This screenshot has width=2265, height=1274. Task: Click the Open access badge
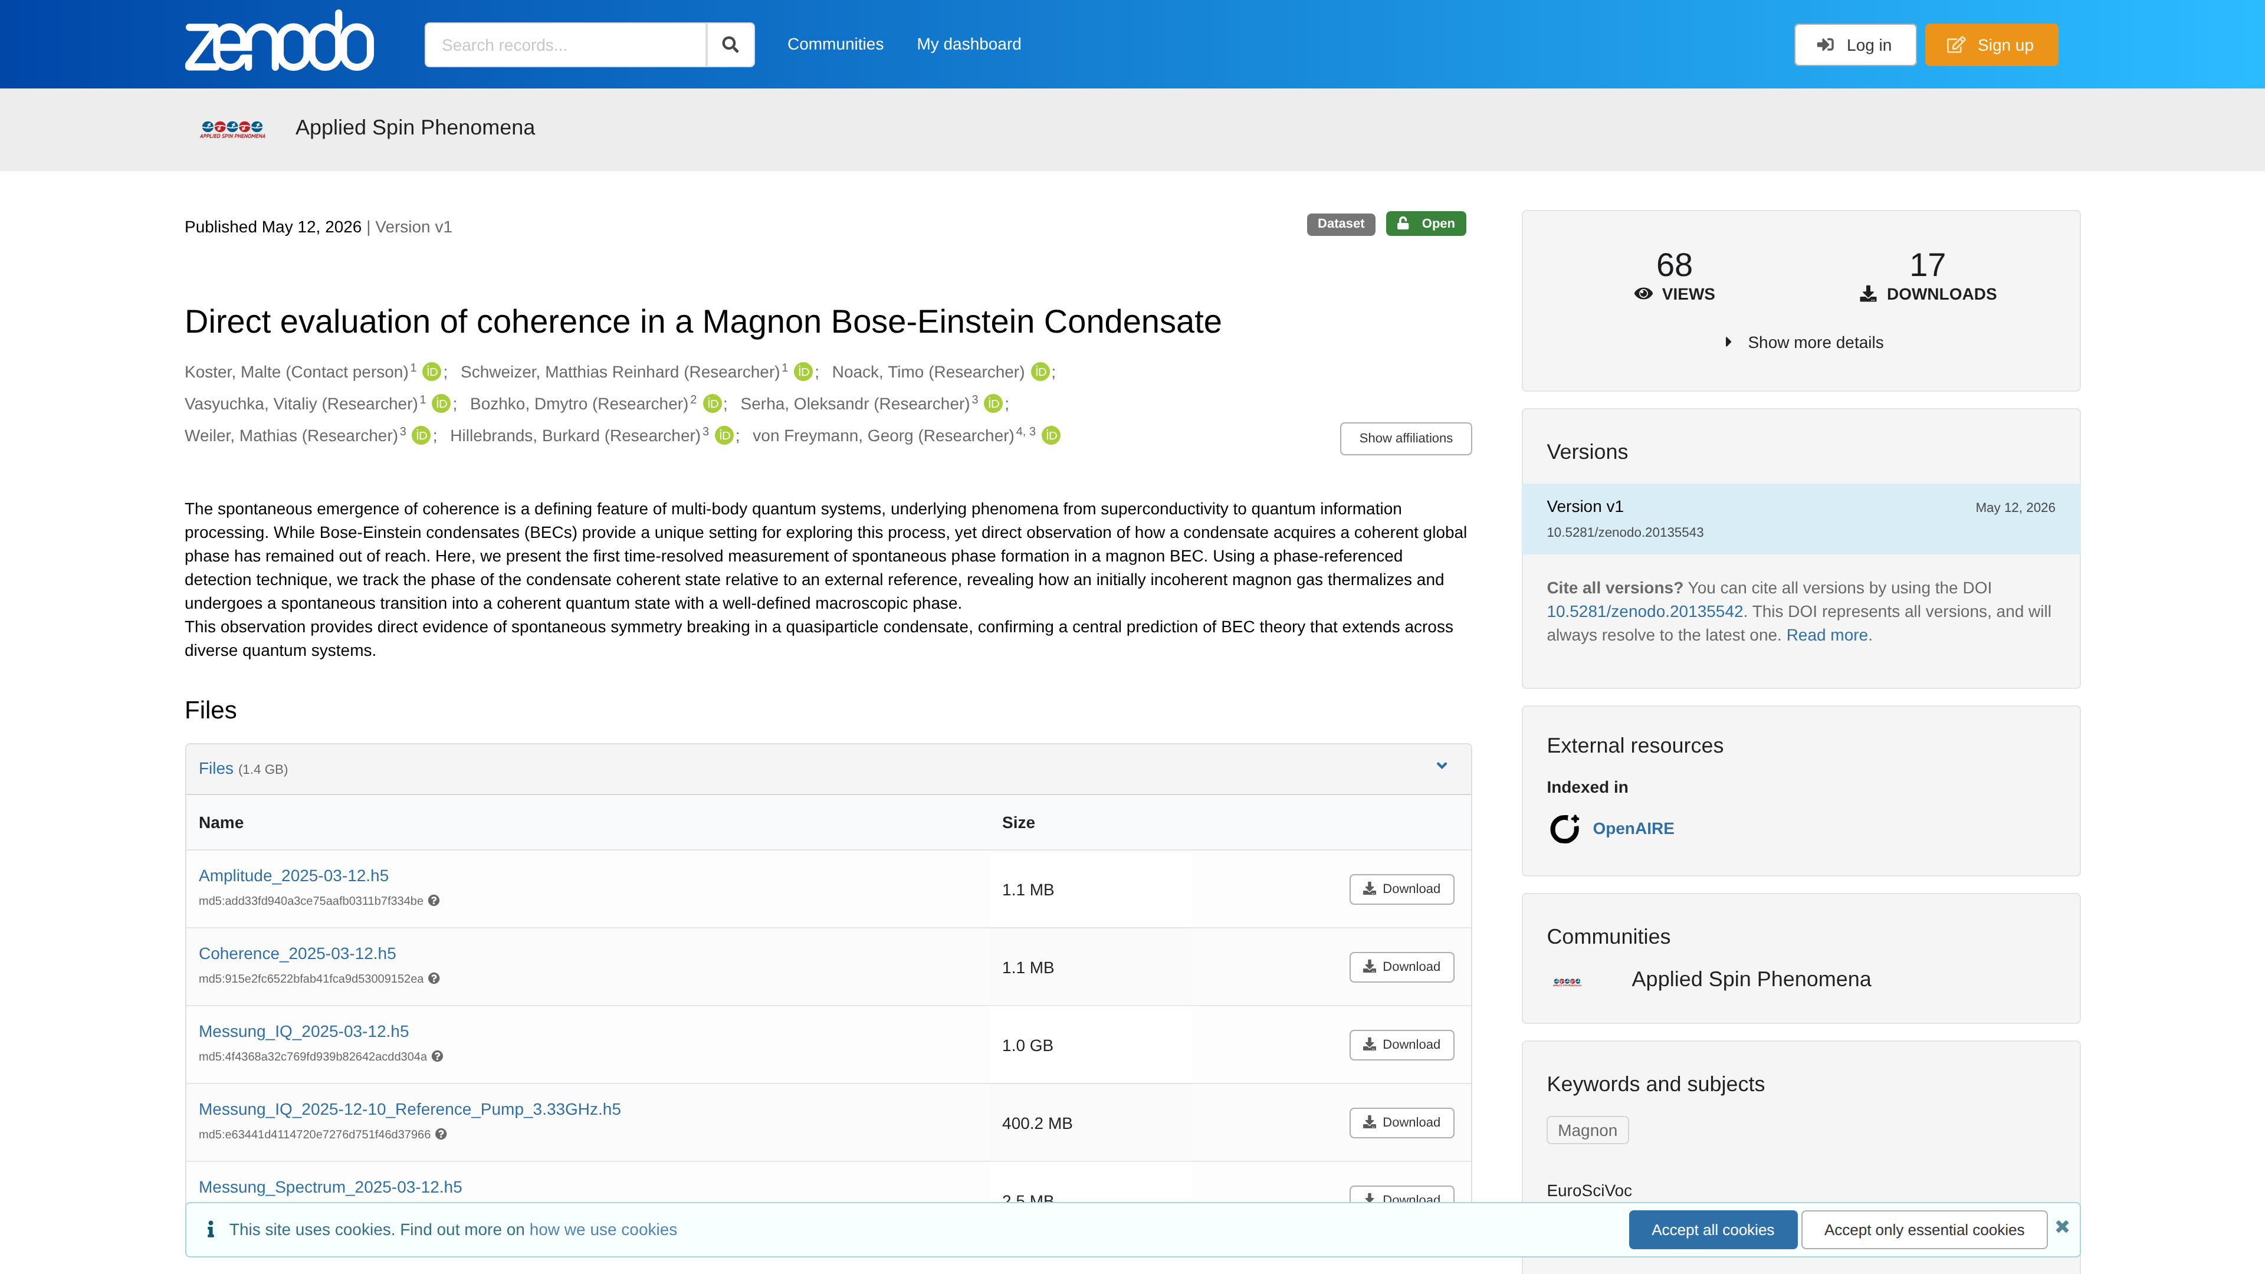pyautogui.click(x=1425, y=224)
